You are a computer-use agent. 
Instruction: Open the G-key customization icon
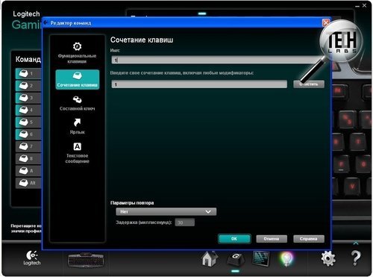tap(236, 259)
